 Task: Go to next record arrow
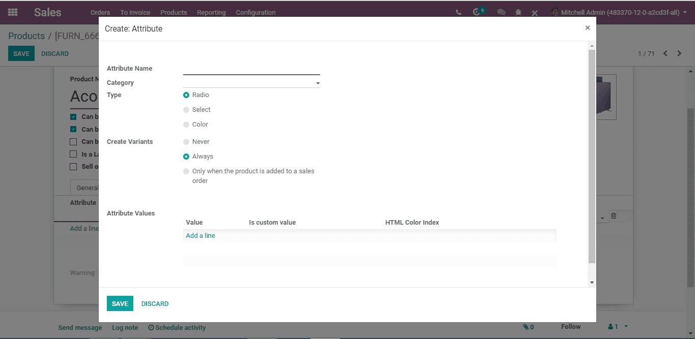[679, 53]
